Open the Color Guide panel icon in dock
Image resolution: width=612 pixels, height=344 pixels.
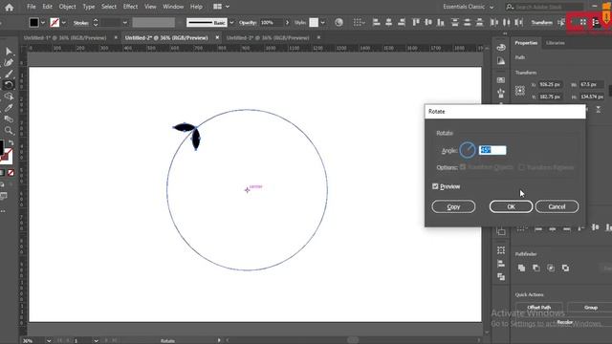click(501, 61)
